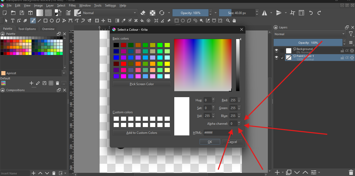This screenshot has height=176, width=355.
Task: Toggle visibility of Paint Layer 1
Action: [276, 58]
